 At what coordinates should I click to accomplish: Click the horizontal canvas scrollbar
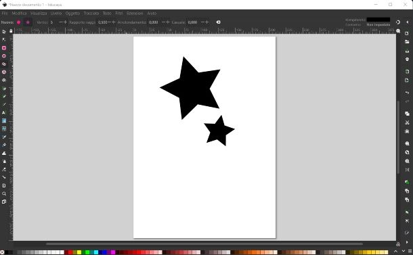pyautogui.click(x=204, y=244)
